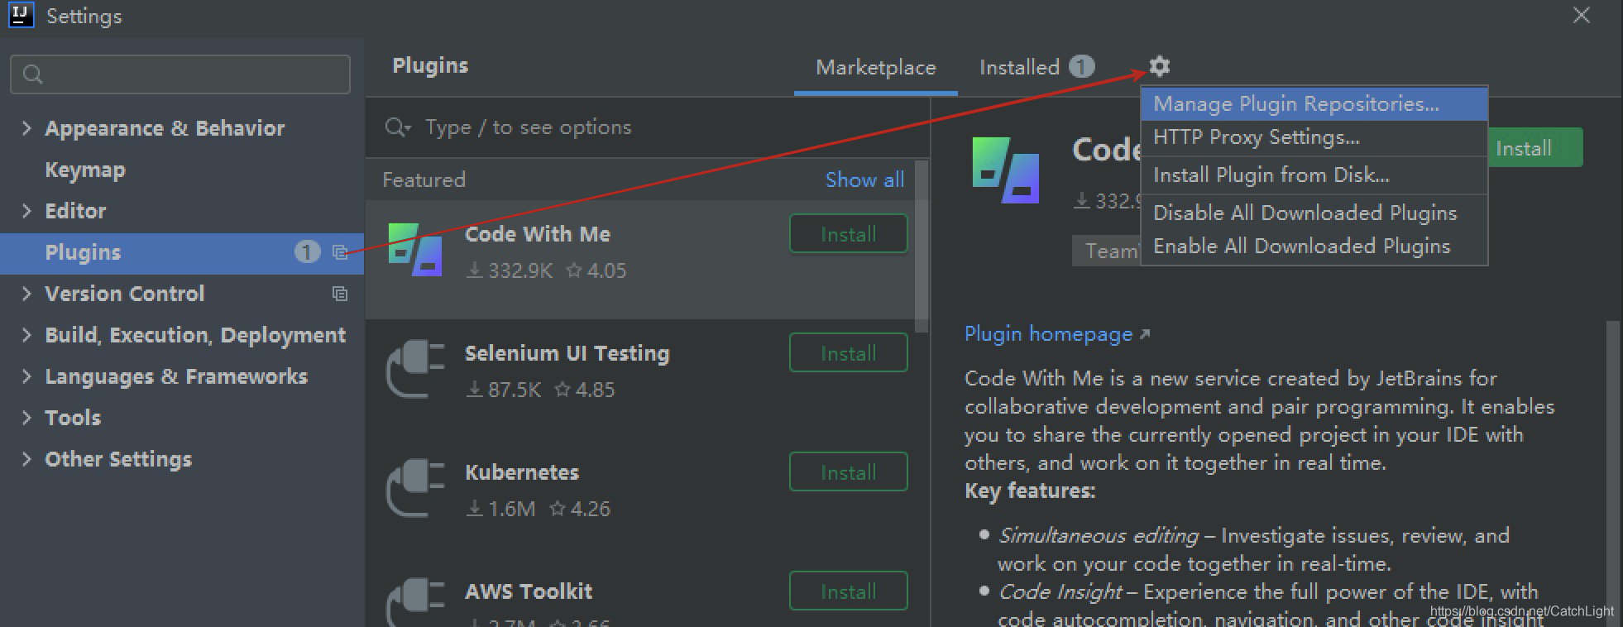
Task: Switch to the Marketplace tab
Action: [x=876, y=68]
